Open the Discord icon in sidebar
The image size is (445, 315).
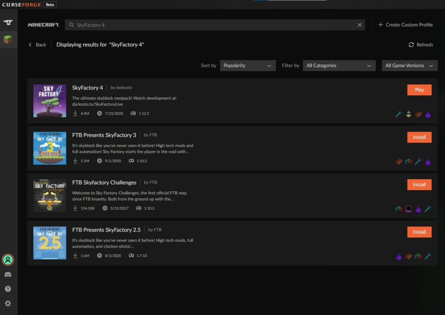[x=8, y=275]
